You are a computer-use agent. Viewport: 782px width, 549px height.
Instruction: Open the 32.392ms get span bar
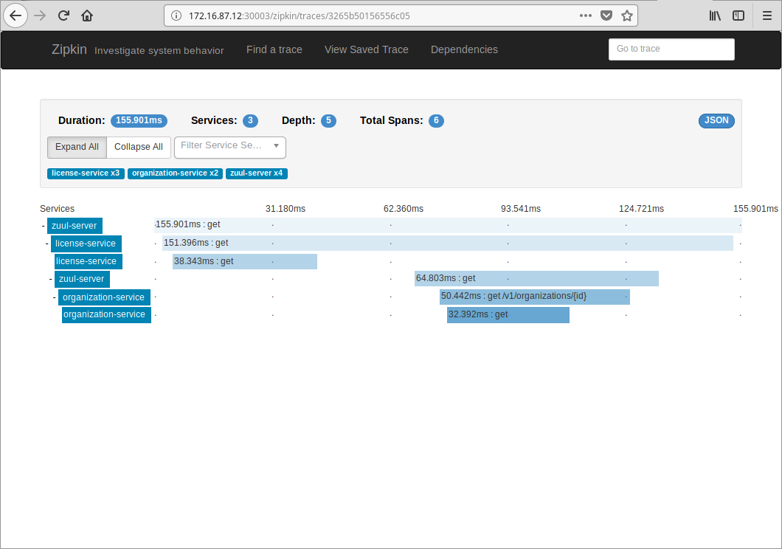pyautogui.click(x=508, y=315)
